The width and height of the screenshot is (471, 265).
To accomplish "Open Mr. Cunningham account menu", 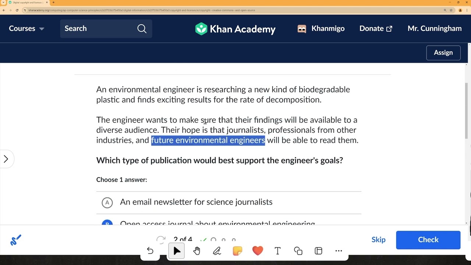I will click(x=435, y=29).
